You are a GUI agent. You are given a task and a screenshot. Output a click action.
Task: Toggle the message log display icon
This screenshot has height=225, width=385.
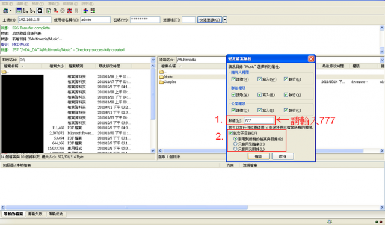click(19, 11)
